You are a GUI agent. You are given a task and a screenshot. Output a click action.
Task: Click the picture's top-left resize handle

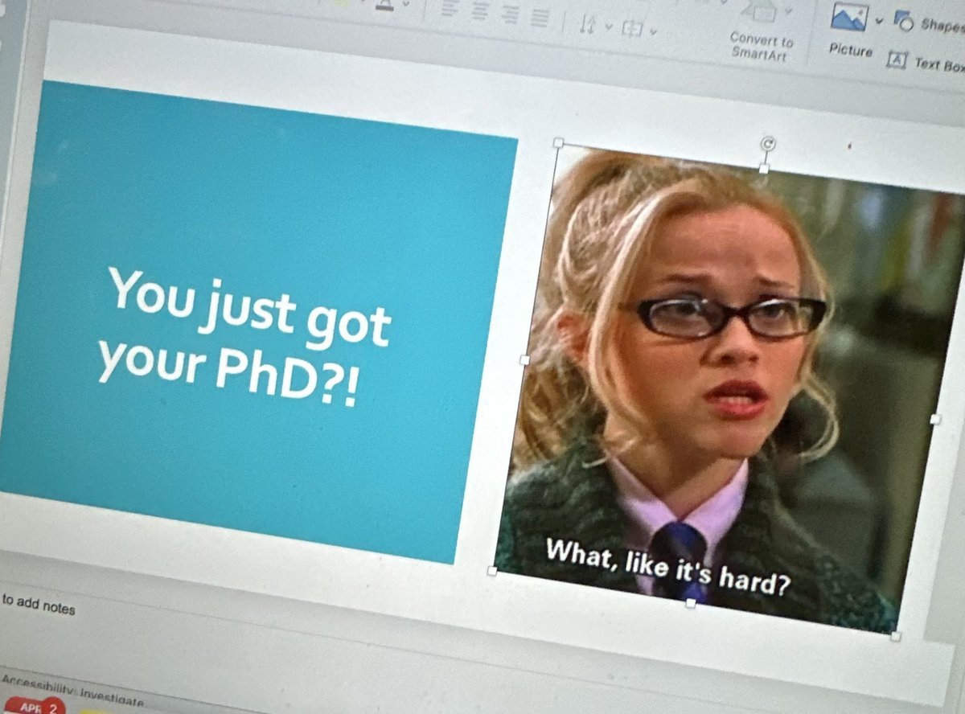[558, 143]
